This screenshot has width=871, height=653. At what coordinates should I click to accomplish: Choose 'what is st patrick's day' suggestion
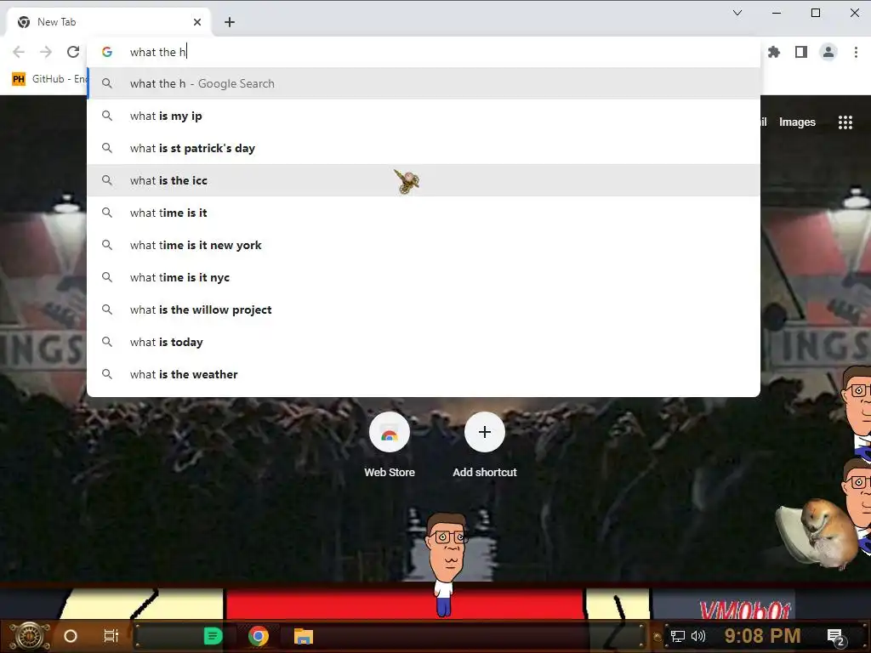424,148
